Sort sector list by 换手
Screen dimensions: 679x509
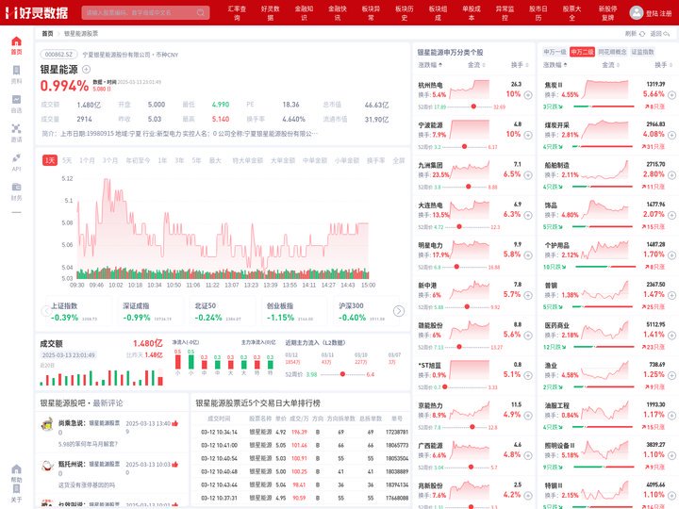point(663,65)
